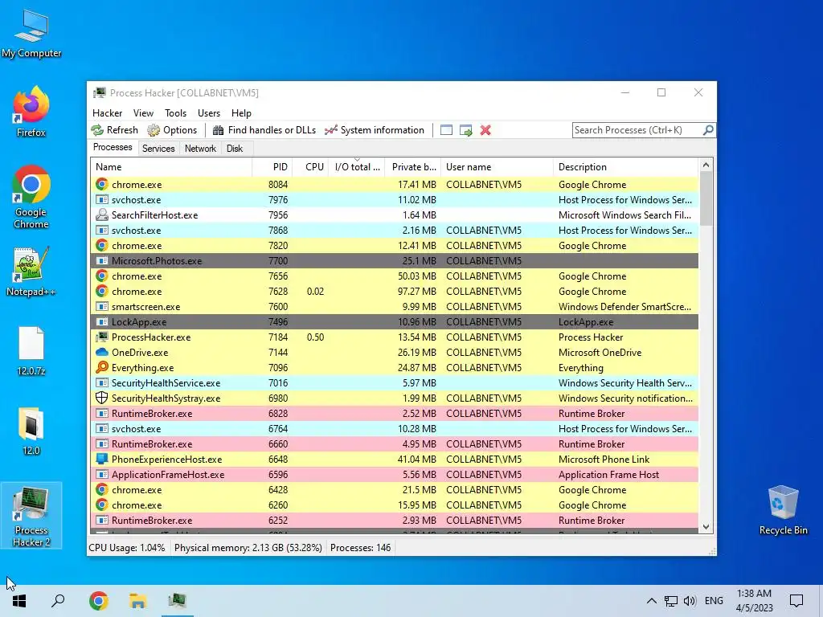Viewport: 823px width, 617px height.
Task: Open the Users menu
Action: 208,112
